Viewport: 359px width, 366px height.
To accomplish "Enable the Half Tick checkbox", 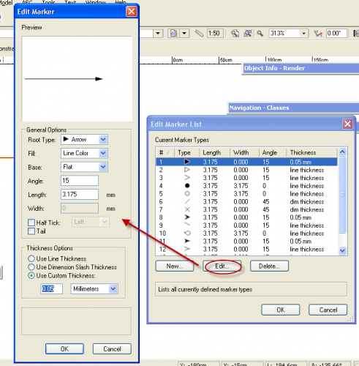I will point(31,223).
